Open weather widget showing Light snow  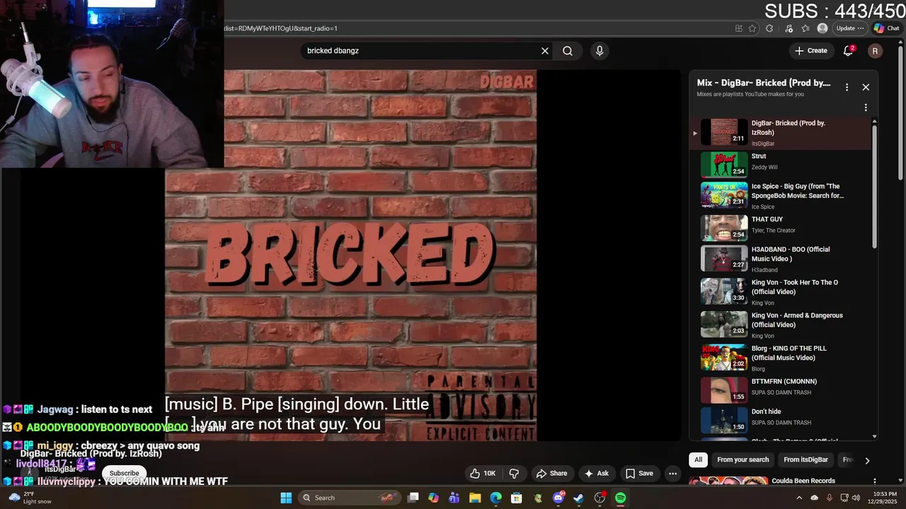point(30,498)
